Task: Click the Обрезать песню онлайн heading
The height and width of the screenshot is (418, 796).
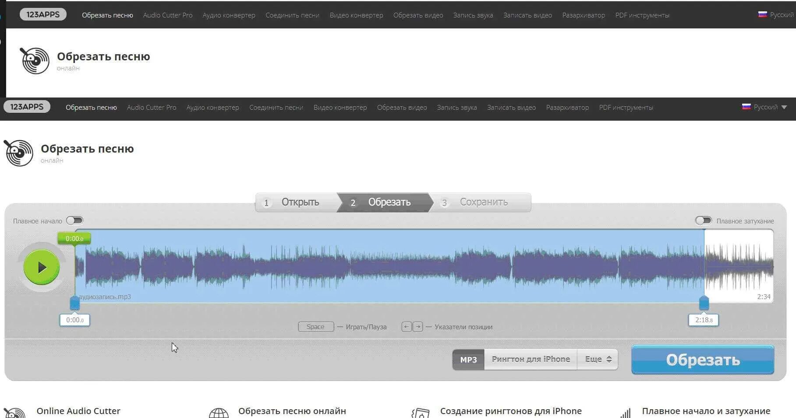Action: (292, 411)
